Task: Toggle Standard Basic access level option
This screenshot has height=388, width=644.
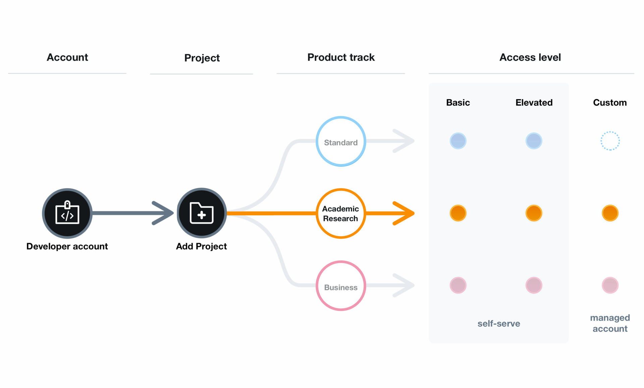Action: (458, 140)
